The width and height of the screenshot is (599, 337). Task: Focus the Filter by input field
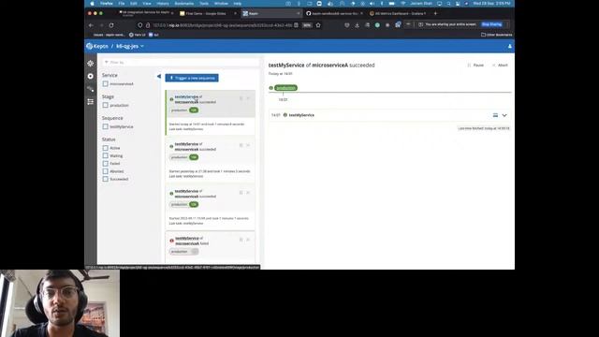click(181, 62)
